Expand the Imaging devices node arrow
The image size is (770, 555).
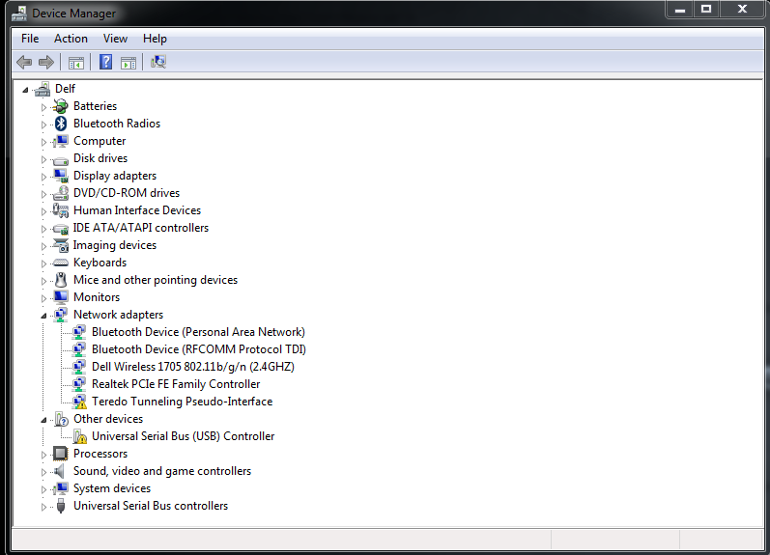click(43, 246)
